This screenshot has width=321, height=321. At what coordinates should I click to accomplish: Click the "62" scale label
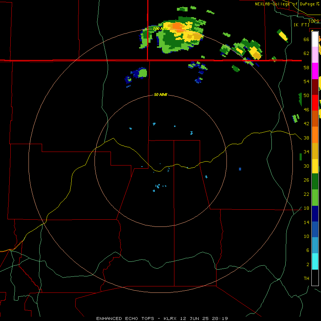tap(306, 53)
